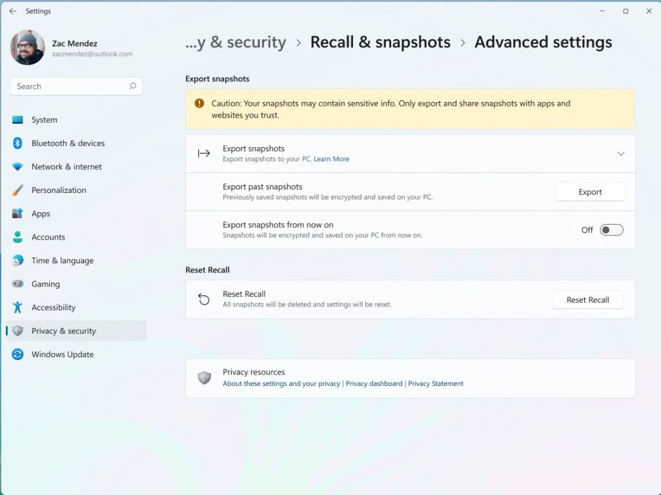The height and width of the screenshot is (495, 661).
Task: Open Gaming via controller icon
Action: point(18,284)
